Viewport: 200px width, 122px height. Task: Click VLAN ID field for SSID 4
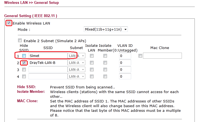[125, 77]
